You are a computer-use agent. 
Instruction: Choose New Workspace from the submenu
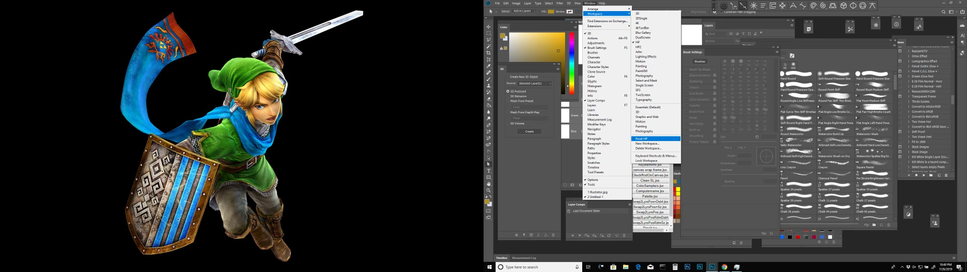pyautogui.click(x=656, y=144)
